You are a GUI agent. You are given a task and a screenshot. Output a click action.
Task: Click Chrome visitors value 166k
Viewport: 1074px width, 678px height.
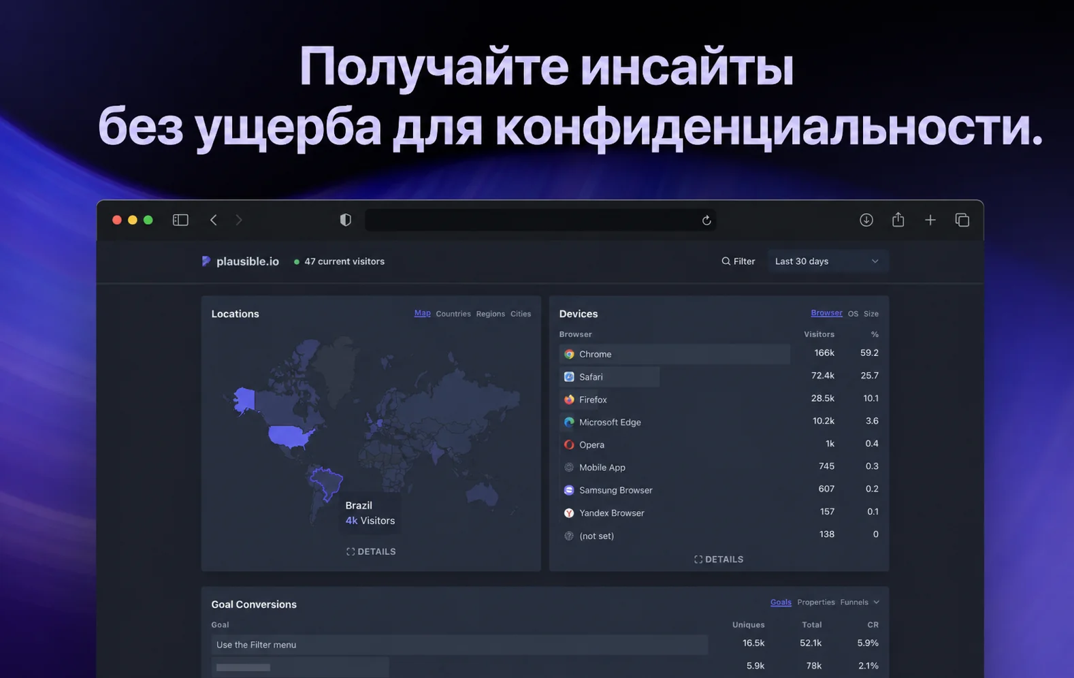coord(824,353)
